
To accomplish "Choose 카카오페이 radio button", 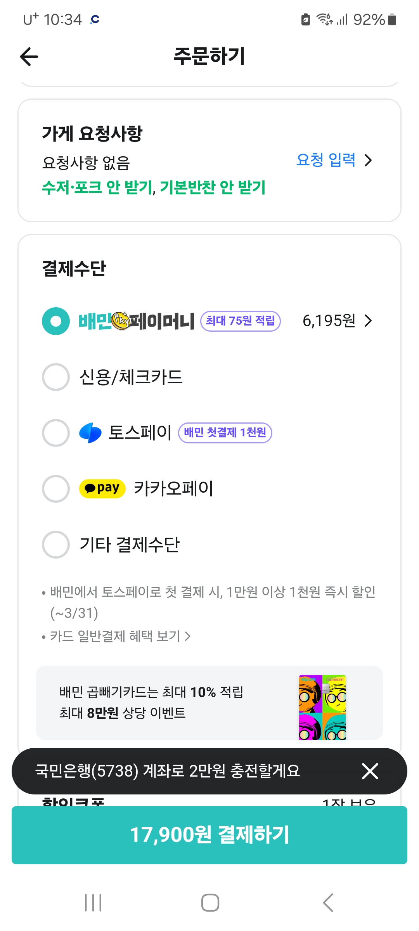I will click(x=56, y=489).
